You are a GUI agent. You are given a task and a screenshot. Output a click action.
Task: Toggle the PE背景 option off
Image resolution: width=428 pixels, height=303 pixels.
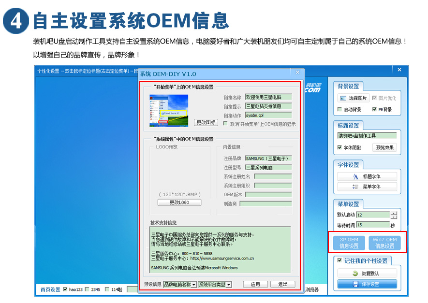(374, 109)
